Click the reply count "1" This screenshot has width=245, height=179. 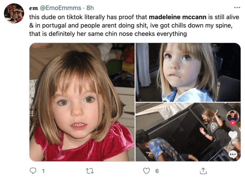coord(43,171)
